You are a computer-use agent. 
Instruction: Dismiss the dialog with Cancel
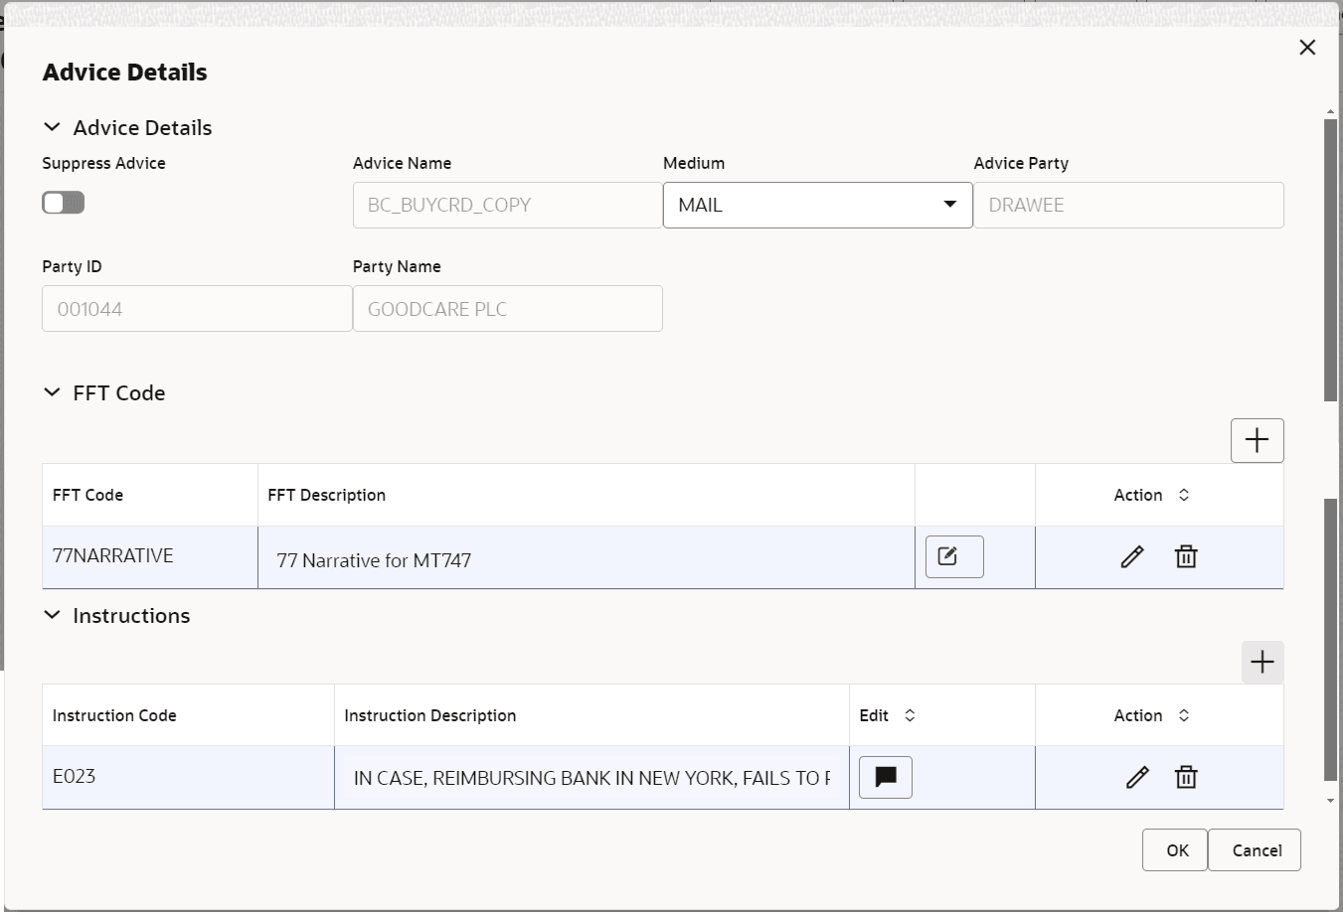click(x=1255, y=849)
